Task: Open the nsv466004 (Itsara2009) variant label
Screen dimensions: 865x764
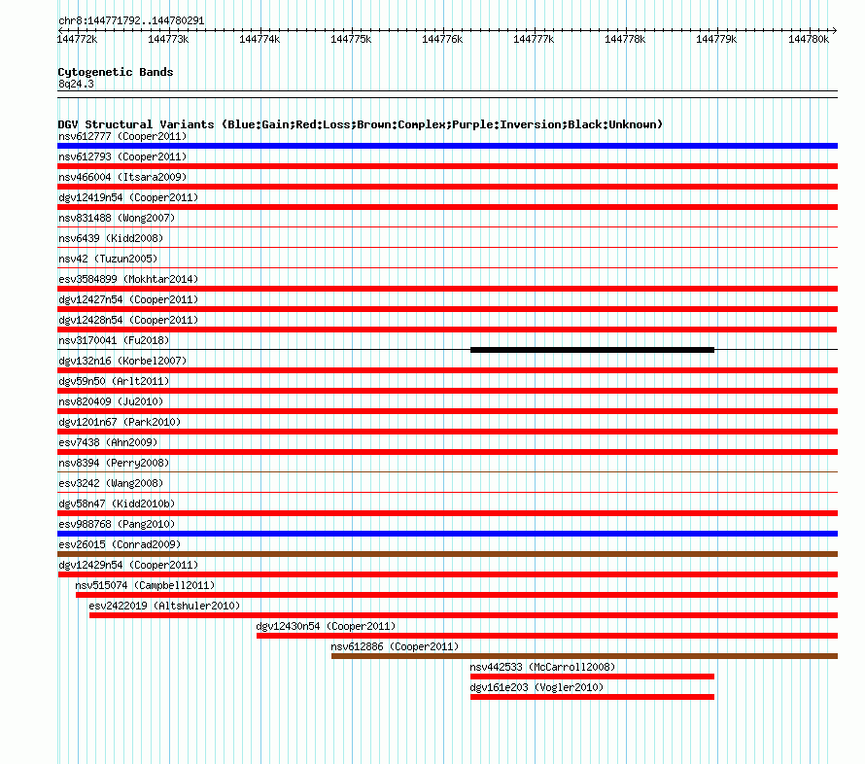Action: (x=122, y=177)
